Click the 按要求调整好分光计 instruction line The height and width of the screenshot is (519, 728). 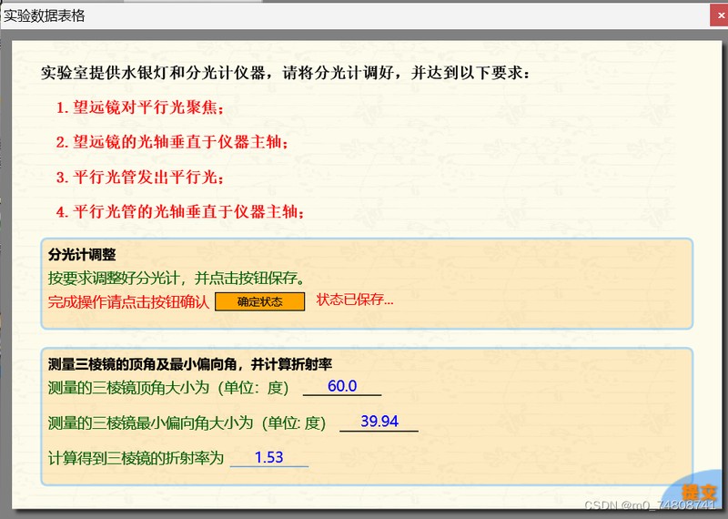click(177, 278)
